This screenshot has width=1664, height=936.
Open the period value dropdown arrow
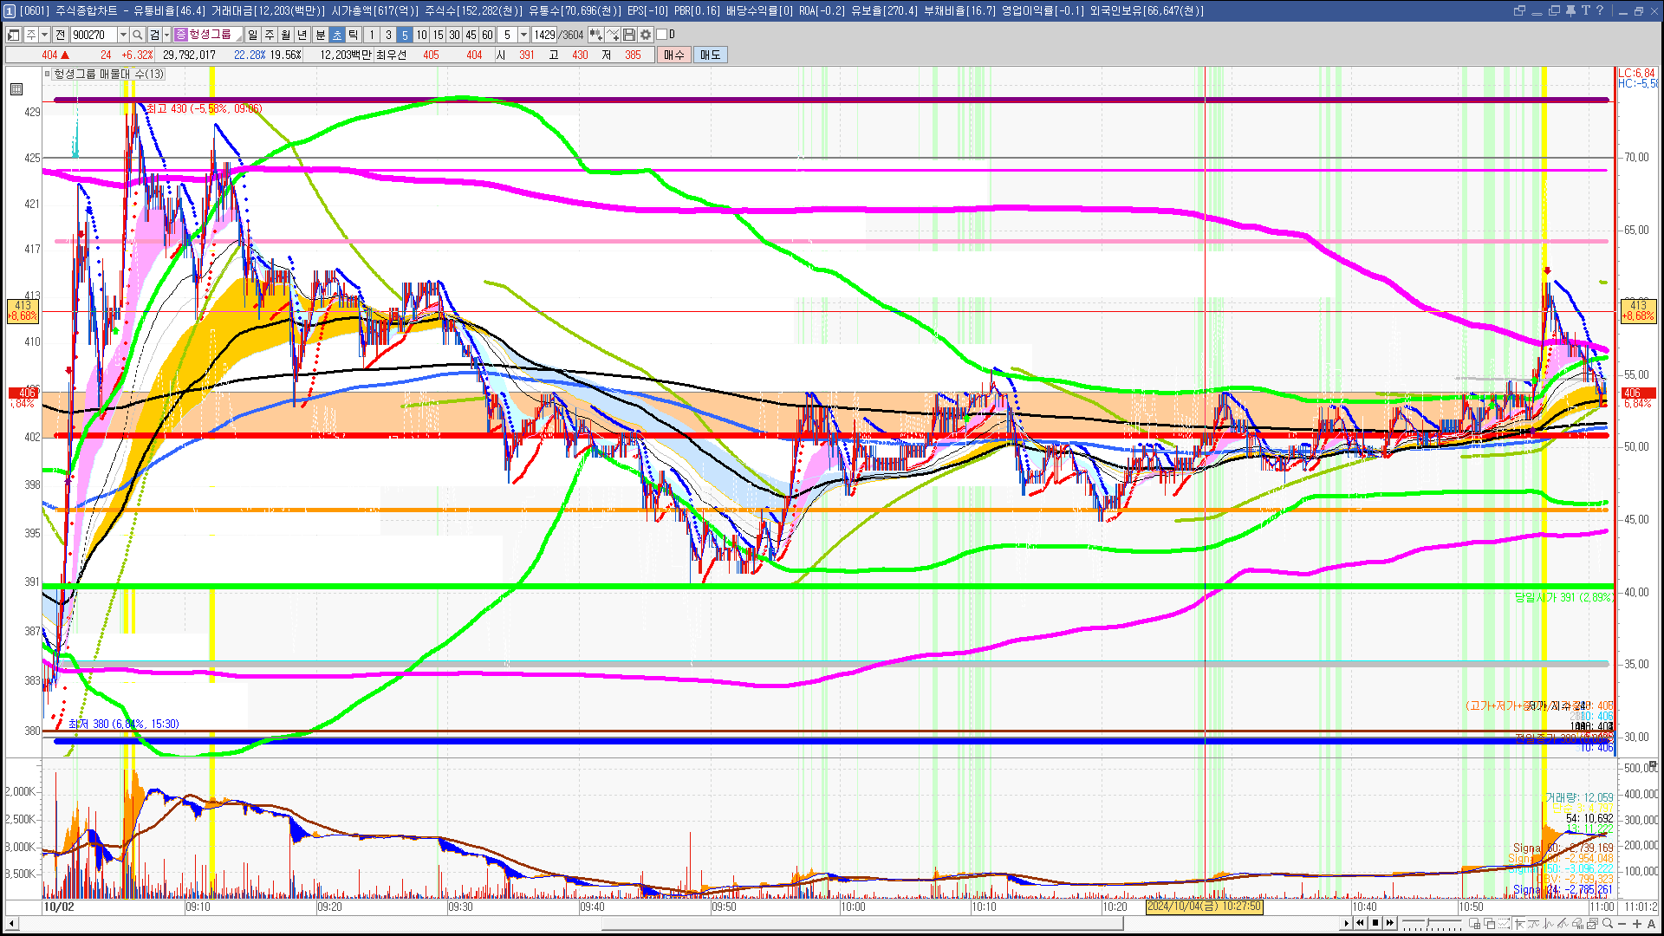[523, 35]
